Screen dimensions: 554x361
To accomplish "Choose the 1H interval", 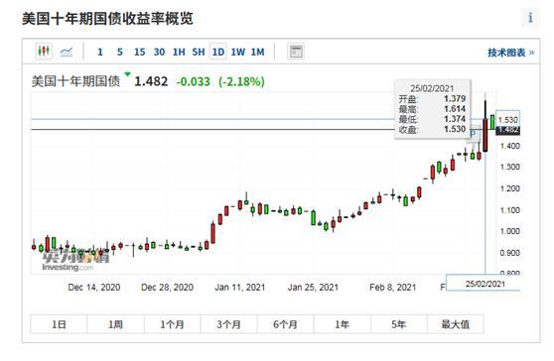I will pyautogui.click(x=179, y=53).
